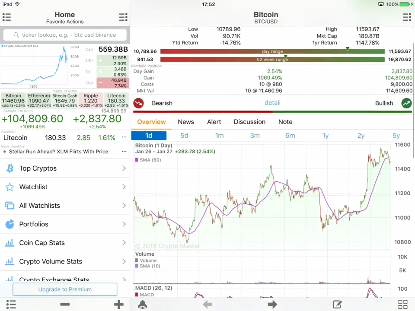
Task: Go forward with the right arrow icon
Action: 272,305
